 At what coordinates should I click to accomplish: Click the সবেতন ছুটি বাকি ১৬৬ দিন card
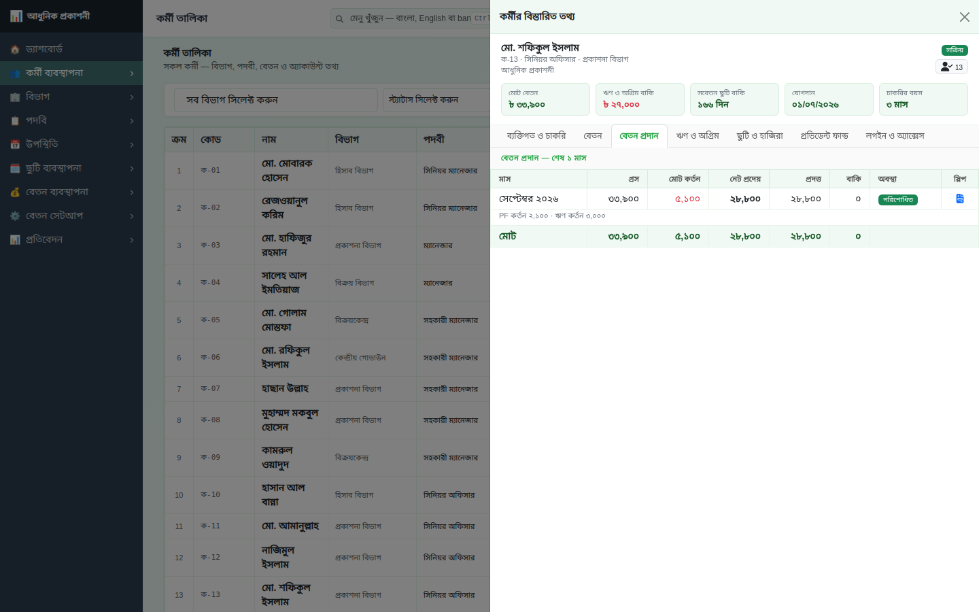(x=734, y=99)
